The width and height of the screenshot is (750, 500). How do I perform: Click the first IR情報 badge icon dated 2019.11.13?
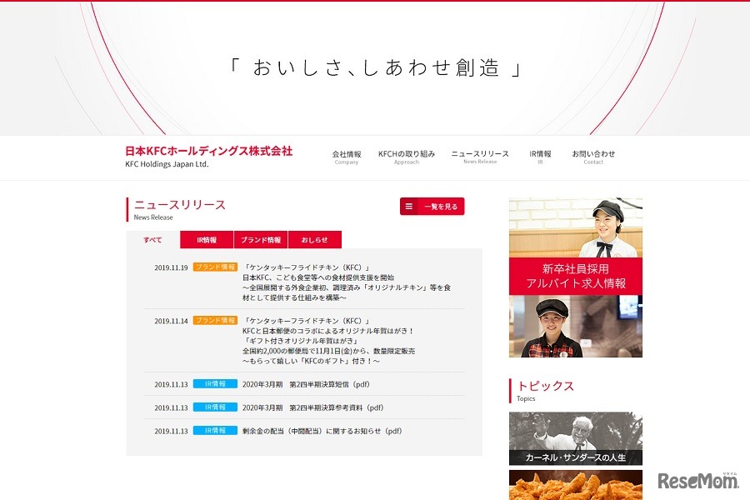(212, 385)
